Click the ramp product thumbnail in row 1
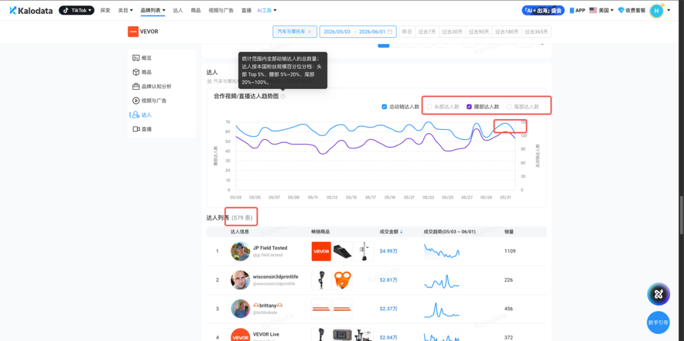The image size is (684, 341). [x=343, y=251]
